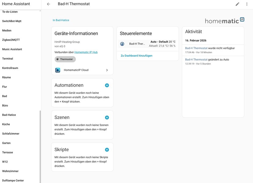Click the Home Assistant sidebar title

pyautogui.click(x=16, y=4)
